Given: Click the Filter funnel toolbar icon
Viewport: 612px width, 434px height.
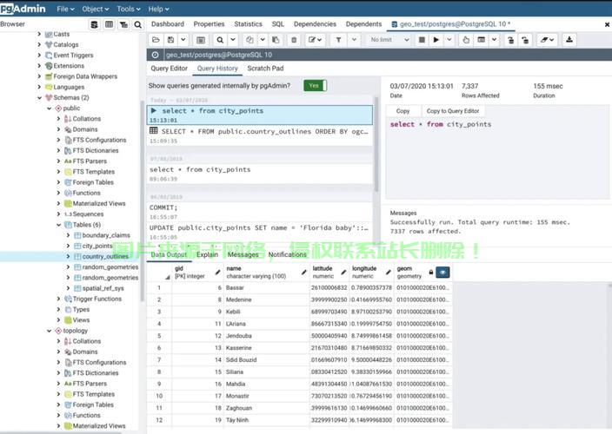Looking at the screenshot, I should coord(339,40).
